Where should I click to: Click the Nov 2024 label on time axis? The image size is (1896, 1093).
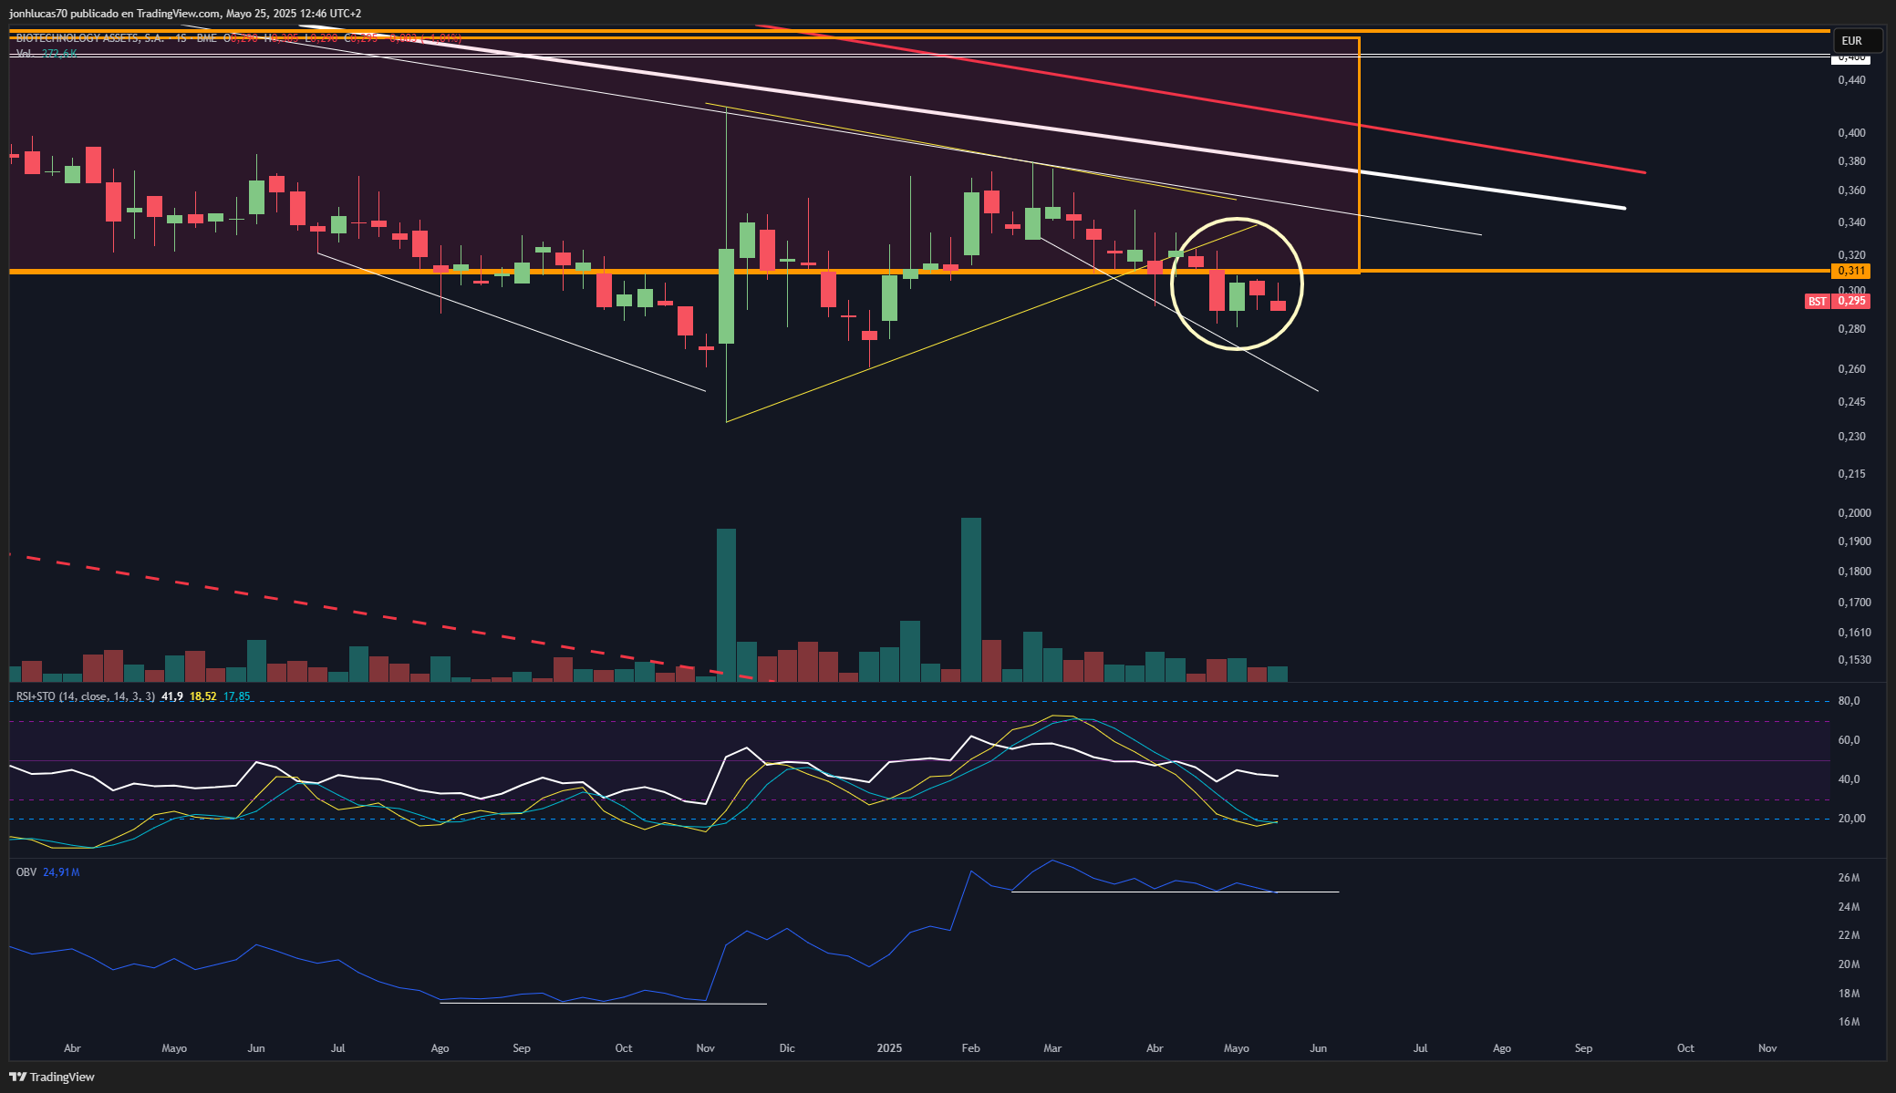coord(705,1048)
